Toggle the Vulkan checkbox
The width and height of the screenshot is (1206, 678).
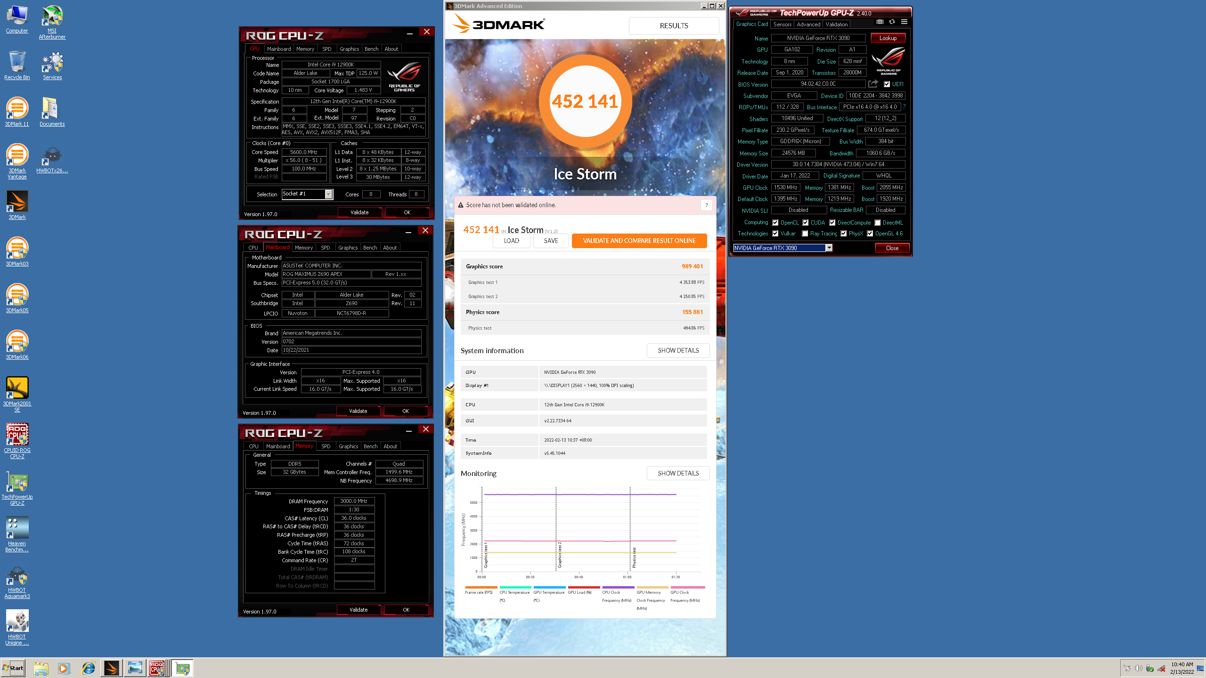click(775, 234)
